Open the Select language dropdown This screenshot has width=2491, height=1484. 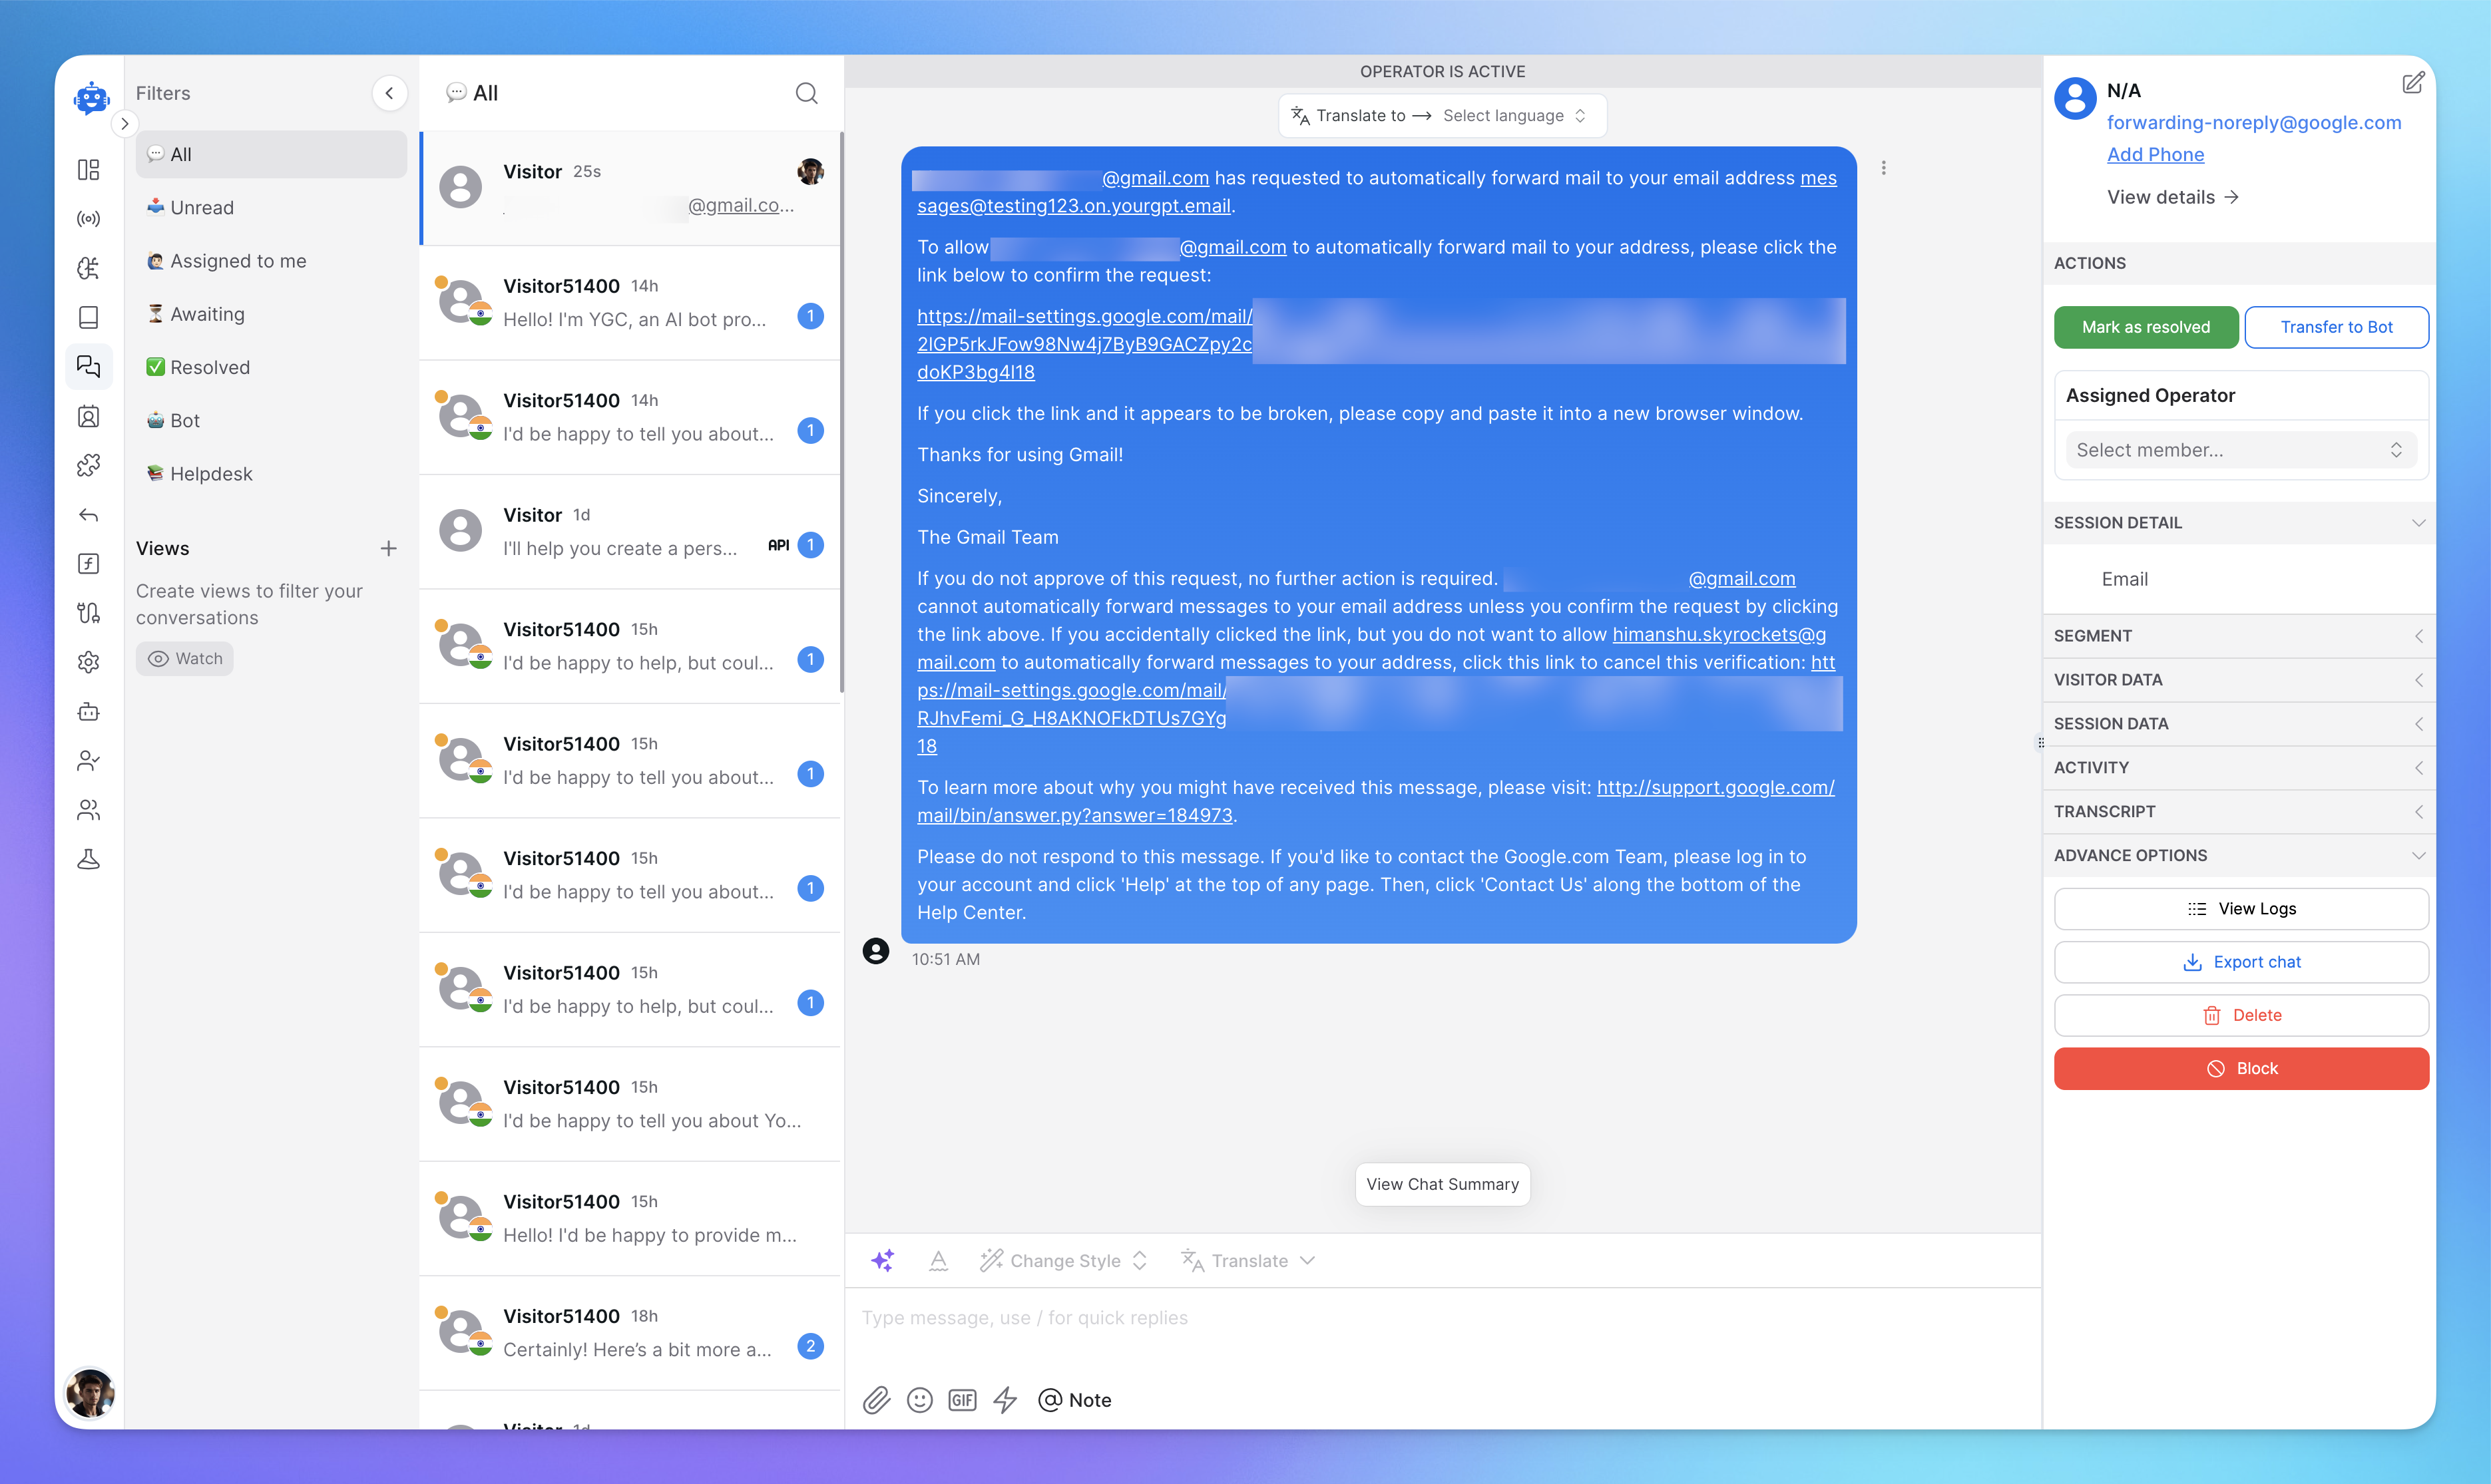click(x=1514, y=116)
